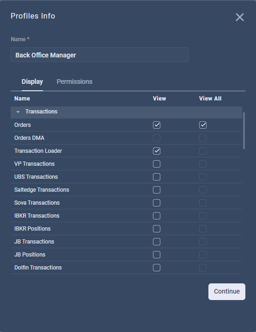The height and width of the screenshot is (332, 256).
Task: Enable View for IBKR Transactions
Action: tap(157, 216)
